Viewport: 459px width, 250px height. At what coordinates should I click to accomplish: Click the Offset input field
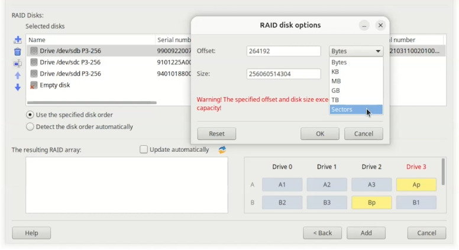tap(284, 51)
